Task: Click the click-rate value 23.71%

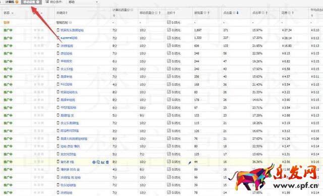Action: [257, 108]
